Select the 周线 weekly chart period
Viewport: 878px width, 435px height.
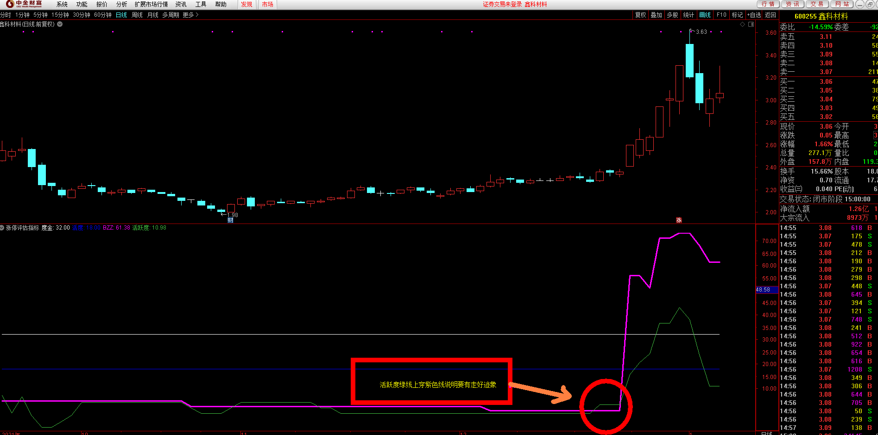(137, 15)
